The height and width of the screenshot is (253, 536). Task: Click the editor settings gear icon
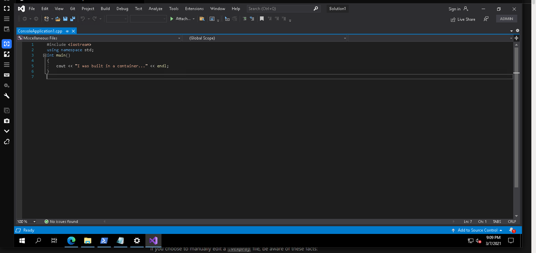pyautogui.click(x=518, y=30)
